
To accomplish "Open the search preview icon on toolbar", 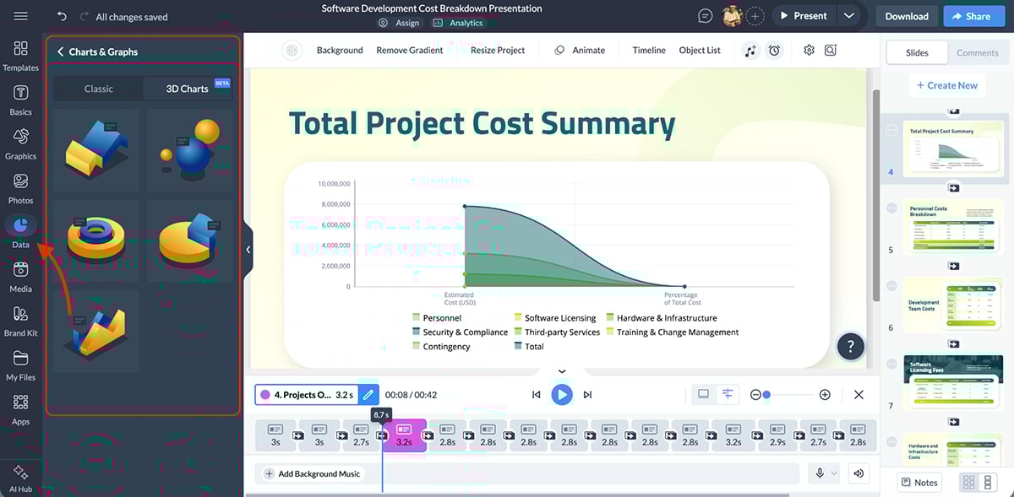I will click(830, 51).
